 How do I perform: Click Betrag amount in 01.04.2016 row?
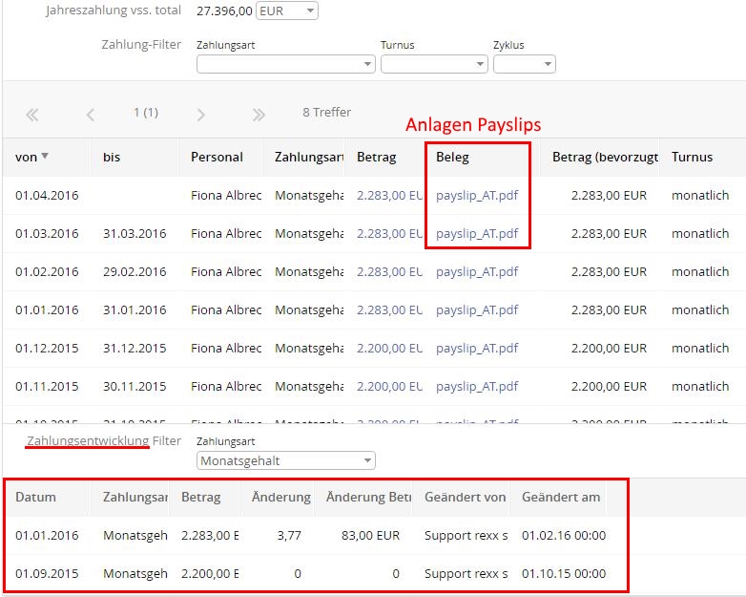[389, 196]
